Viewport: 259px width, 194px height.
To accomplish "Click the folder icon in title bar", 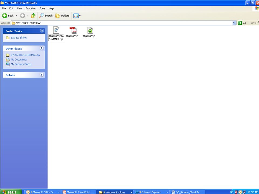I will pyautogui.click(x=2, y=3).
